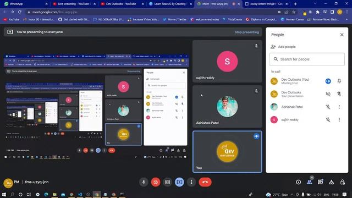Switch to Dev Outlooks - YouTube tab
Image resolution: width=352 pixels, height=198 pixels.
(x=122, y=4)
